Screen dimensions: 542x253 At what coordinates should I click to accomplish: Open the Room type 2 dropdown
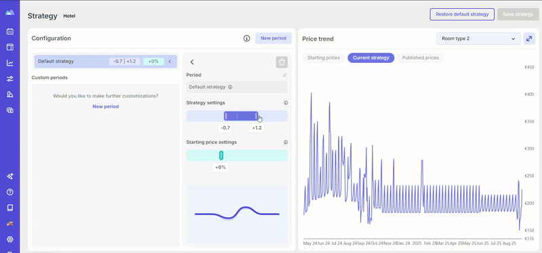(x=478, y=39)
